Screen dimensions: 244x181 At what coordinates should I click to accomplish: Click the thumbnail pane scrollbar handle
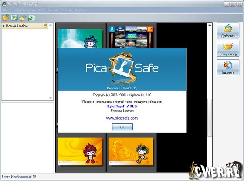tap(210, 118)
